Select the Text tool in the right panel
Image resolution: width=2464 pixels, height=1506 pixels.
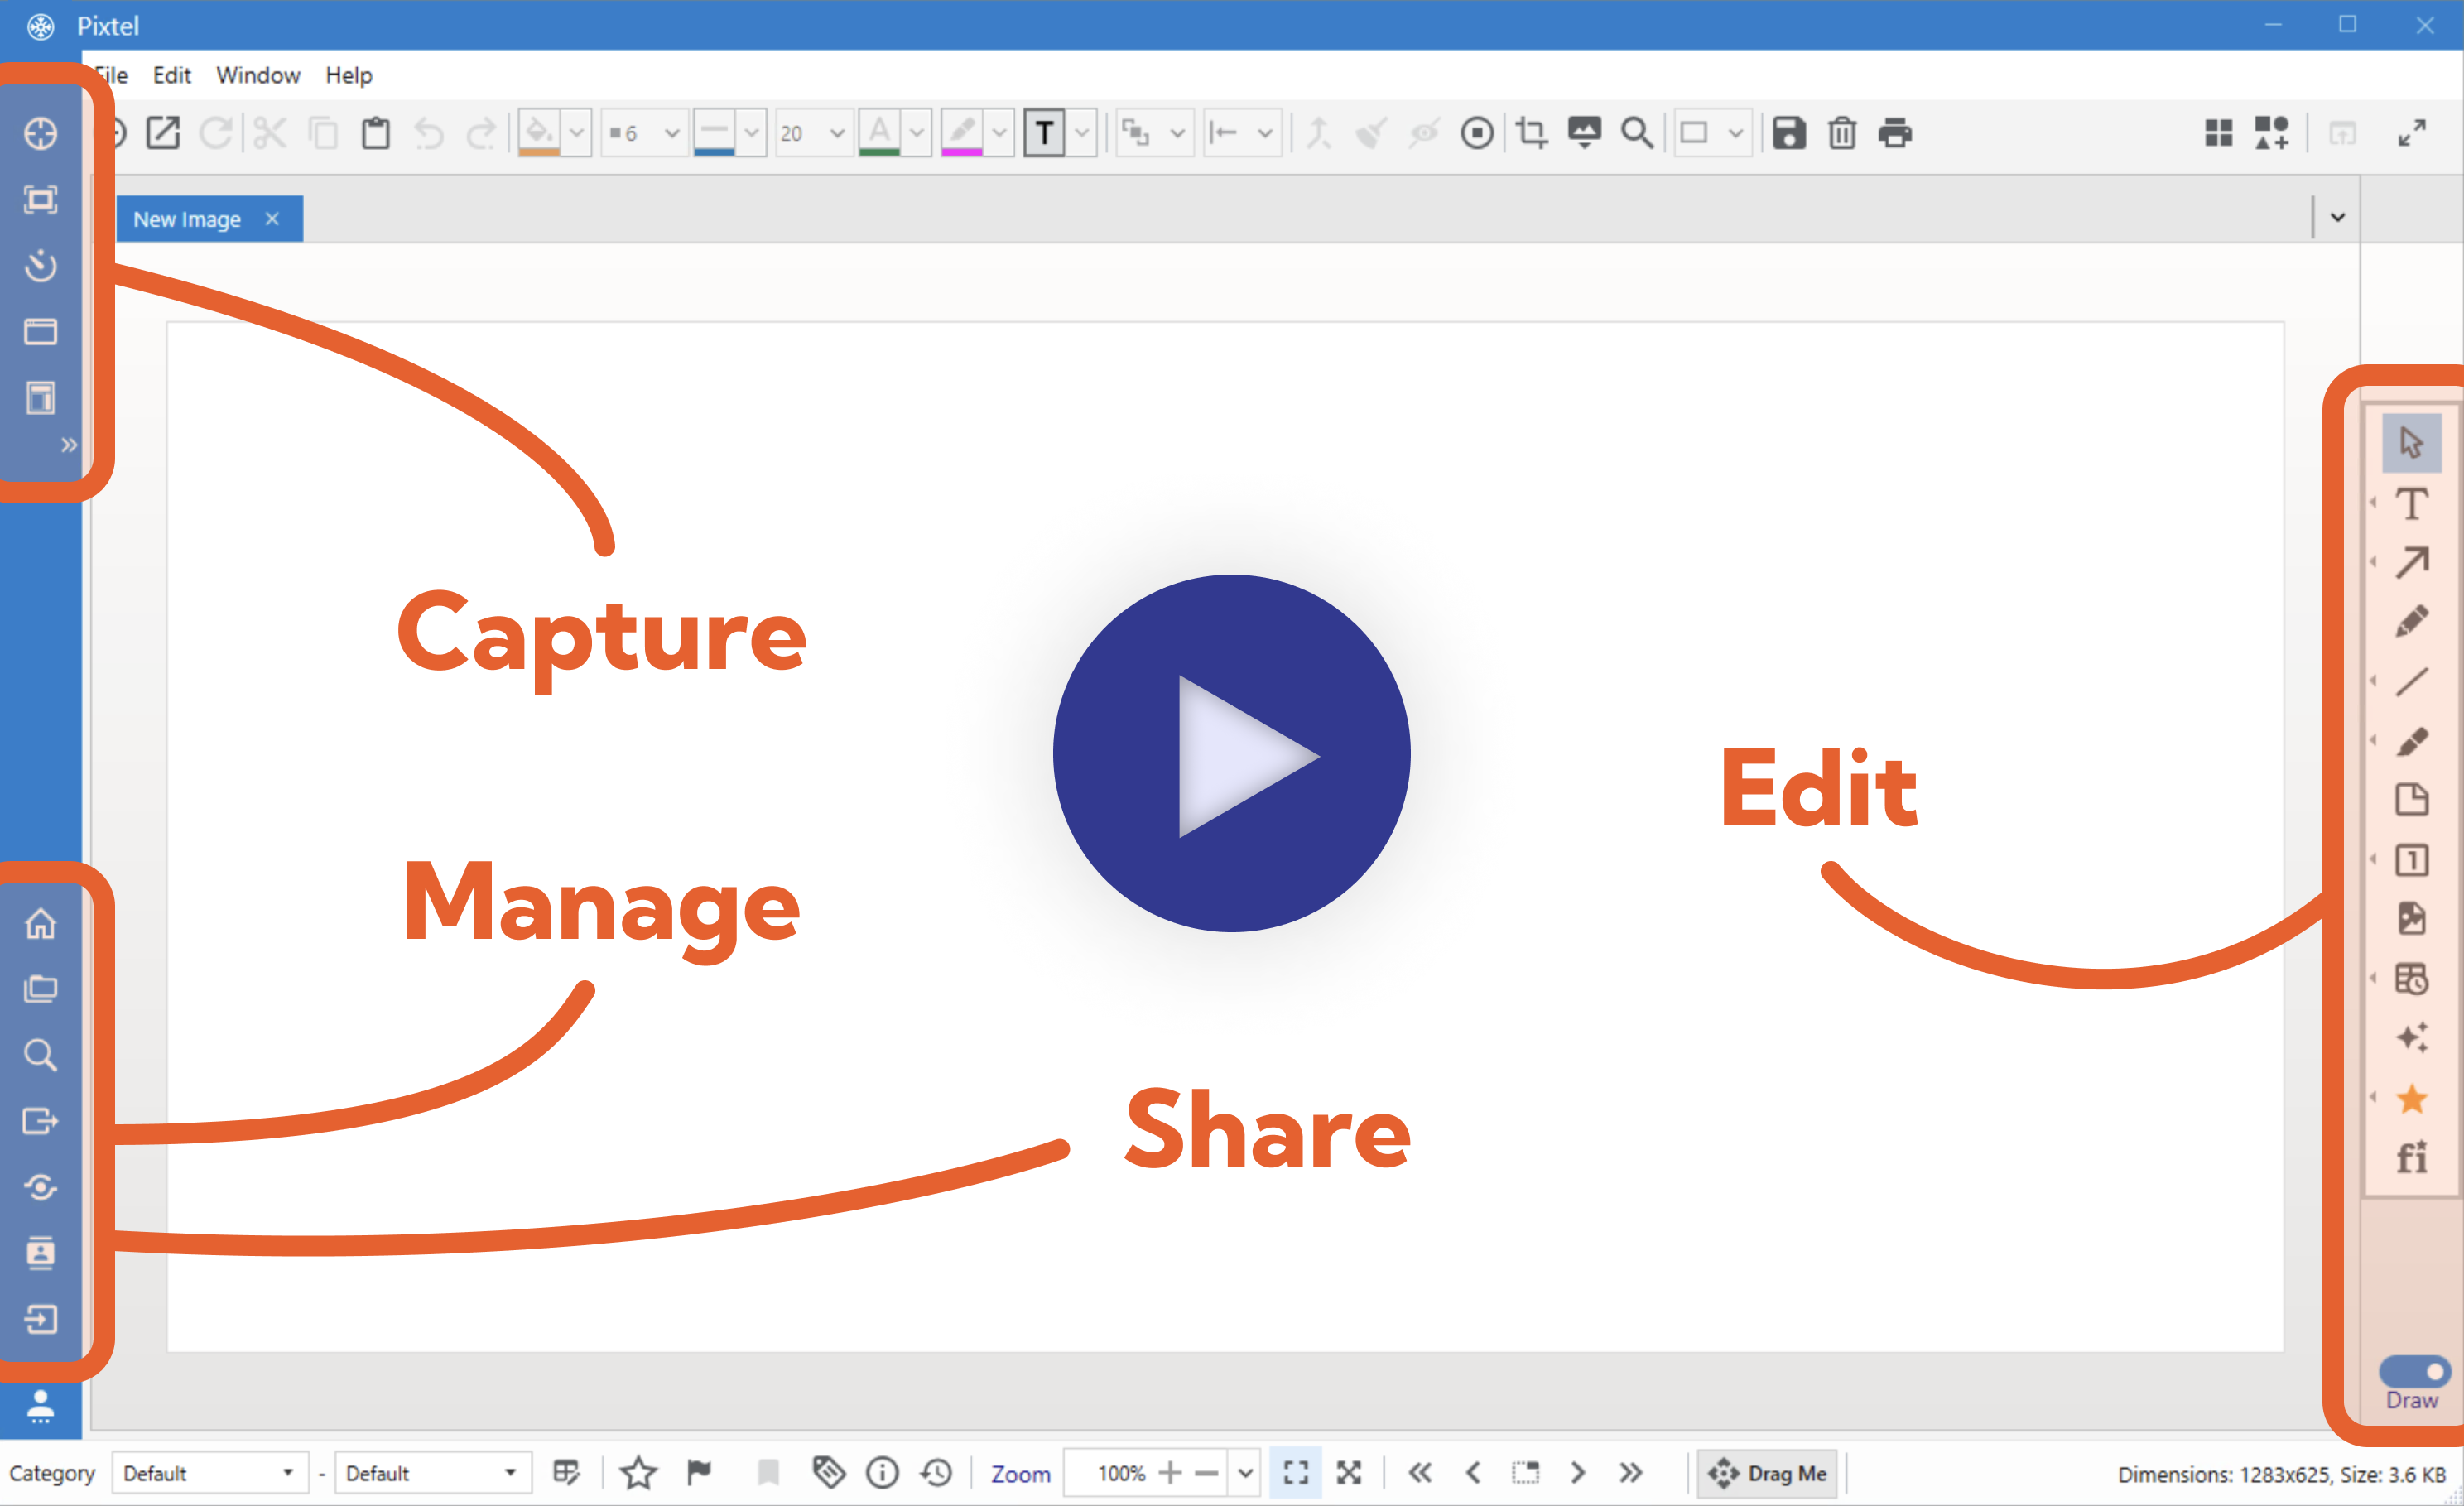coord(2411,503)
